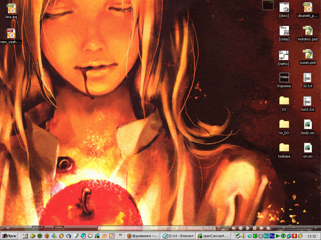Screen dimensions: 321x240
Task: Select the kon1.txt file icon
Action: click(x=308, y=104)
